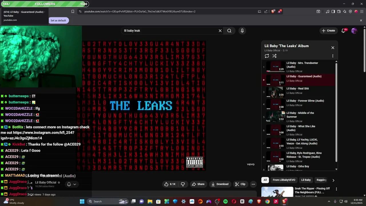
Task: Open options for Snak The Ripper video
Action: (x=336, y=189)
